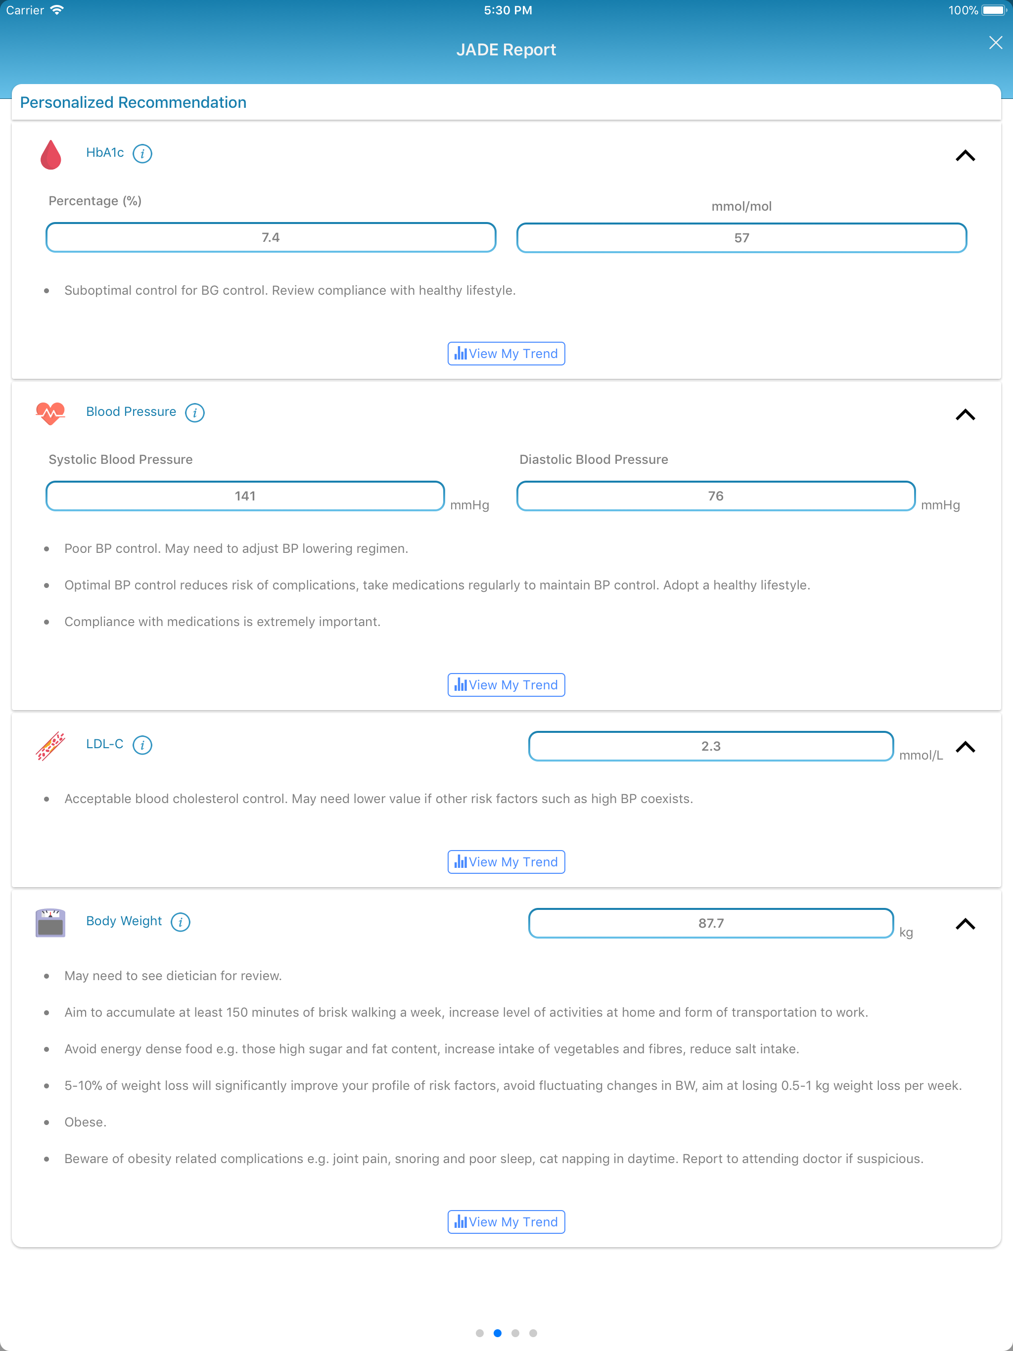Close the JADE Report screen

(995, 42)
